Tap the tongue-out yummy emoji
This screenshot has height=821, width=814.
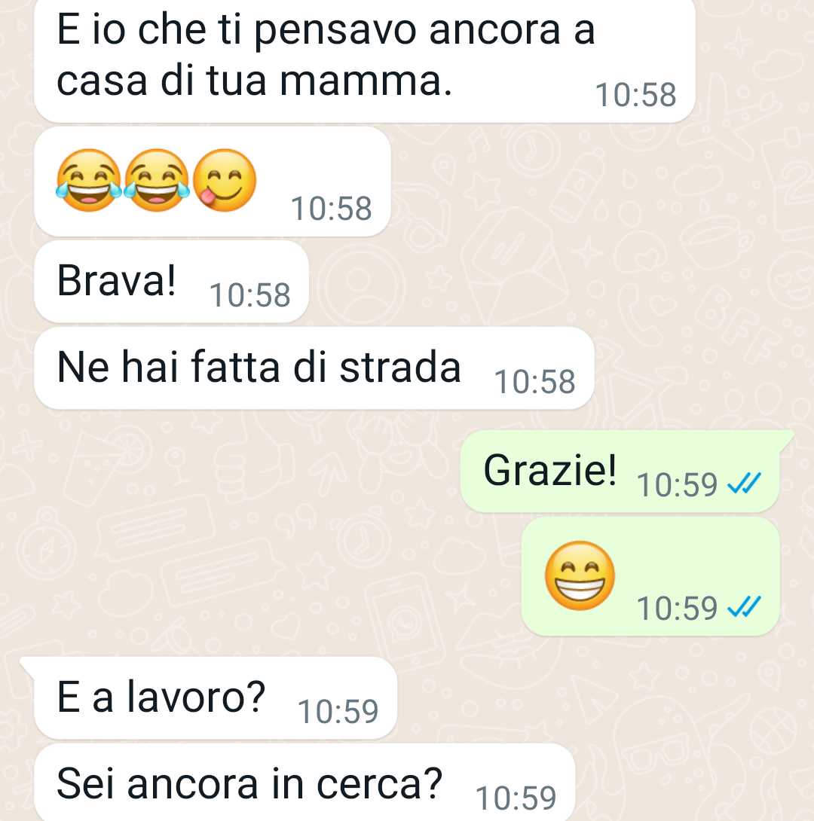[x=224, y=180]
